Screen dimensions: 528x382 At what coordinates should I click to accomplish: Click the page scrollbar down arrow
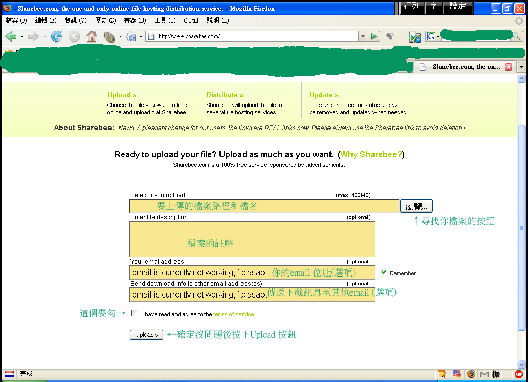pyautogui.click(x=521, y=364)
